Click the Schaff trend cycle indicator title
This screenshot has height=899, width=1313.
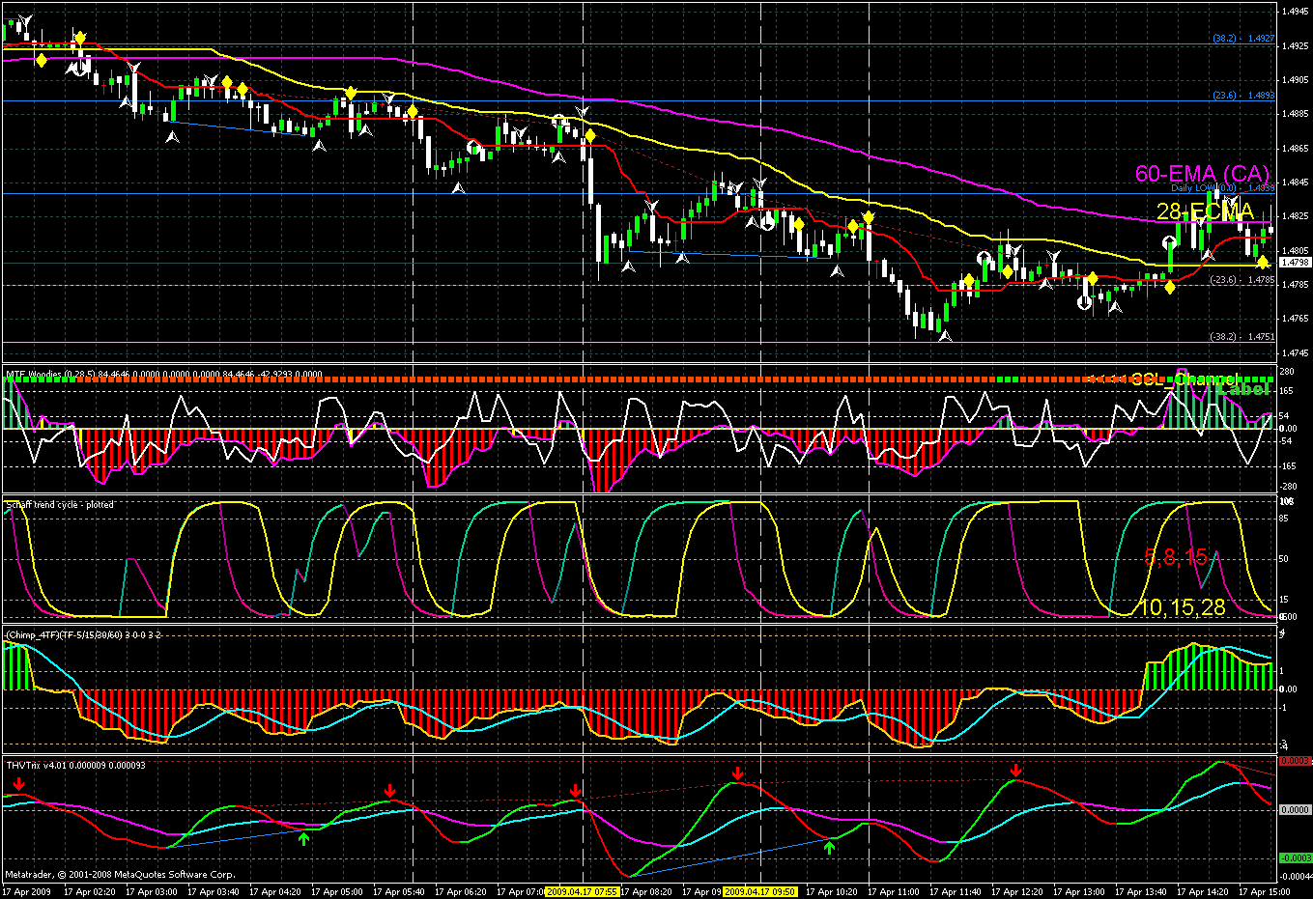(x=60, y=505)
